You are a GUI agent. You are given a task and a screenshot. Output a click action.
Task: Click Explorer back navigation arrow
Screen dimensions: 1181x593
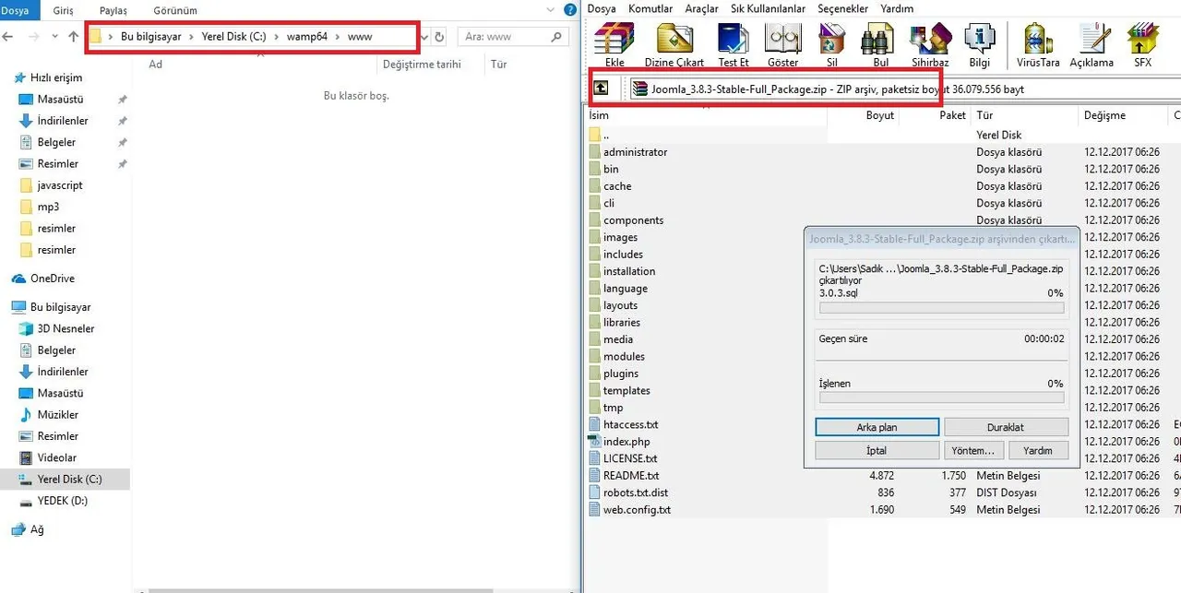[x=9, y=37]
